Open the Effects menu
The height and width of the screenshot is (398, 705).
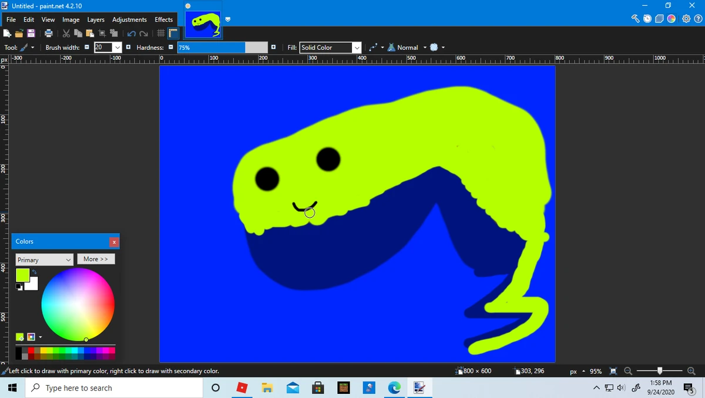point(164,19)
